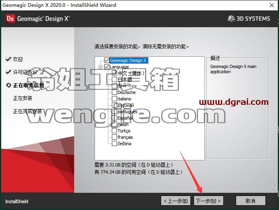
Task: Click the 许可证协议 step checkmark icon
Action: pyautogui.click(x=8, y=72)
